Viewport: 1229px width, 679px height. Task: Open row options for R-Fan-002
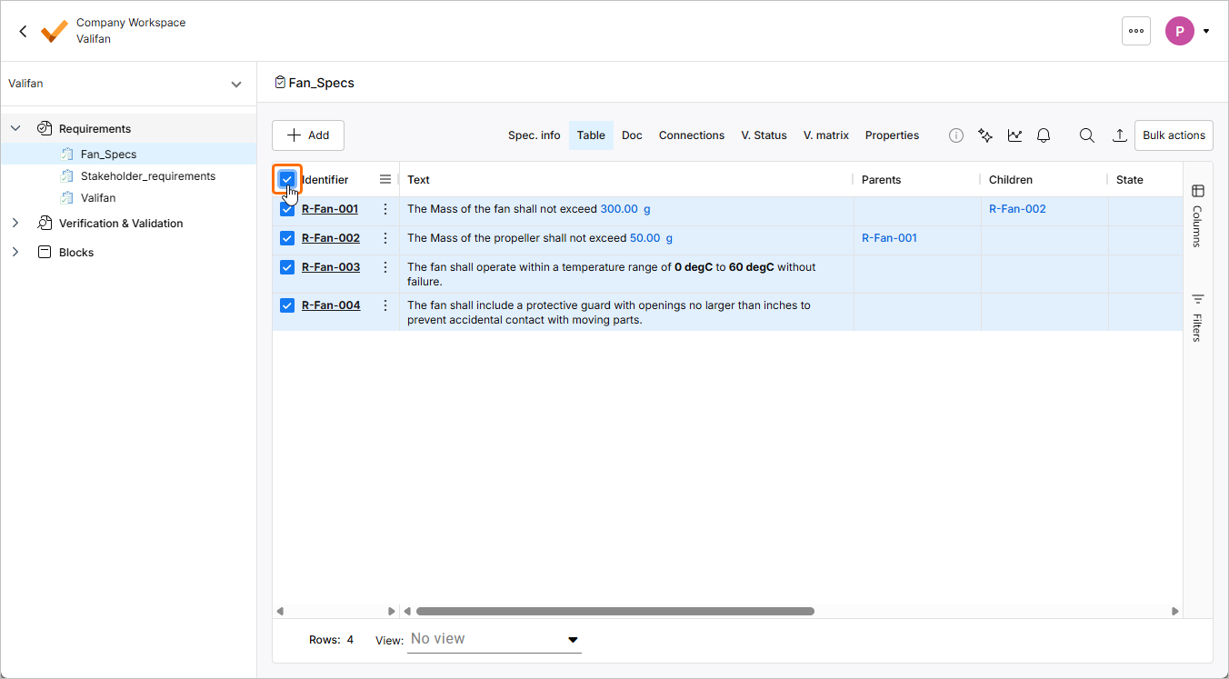pyautogui.click(x=385, y=238)
